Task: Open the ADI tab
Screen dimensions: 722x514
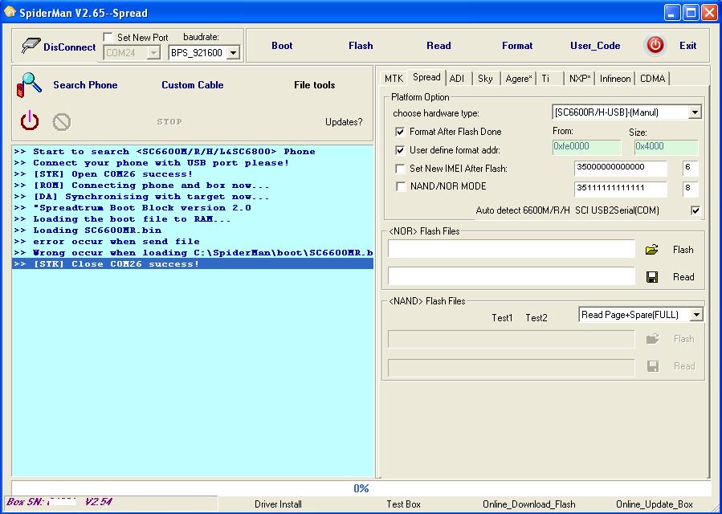Action: pos(457,79)
